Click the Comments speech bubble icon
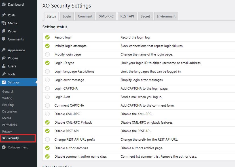 point(4,39)
